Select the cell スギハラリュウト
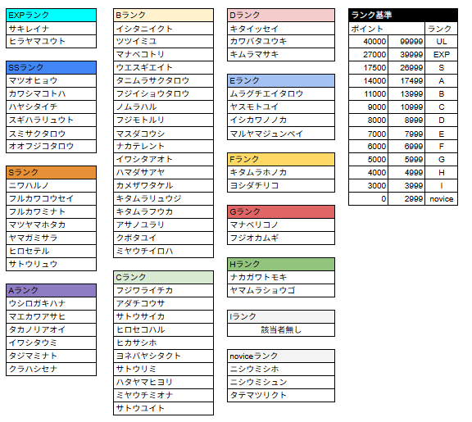This screenshot has width=472, height=422. coord(51,120)
